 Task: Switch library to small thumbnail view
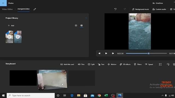(81, 25)
